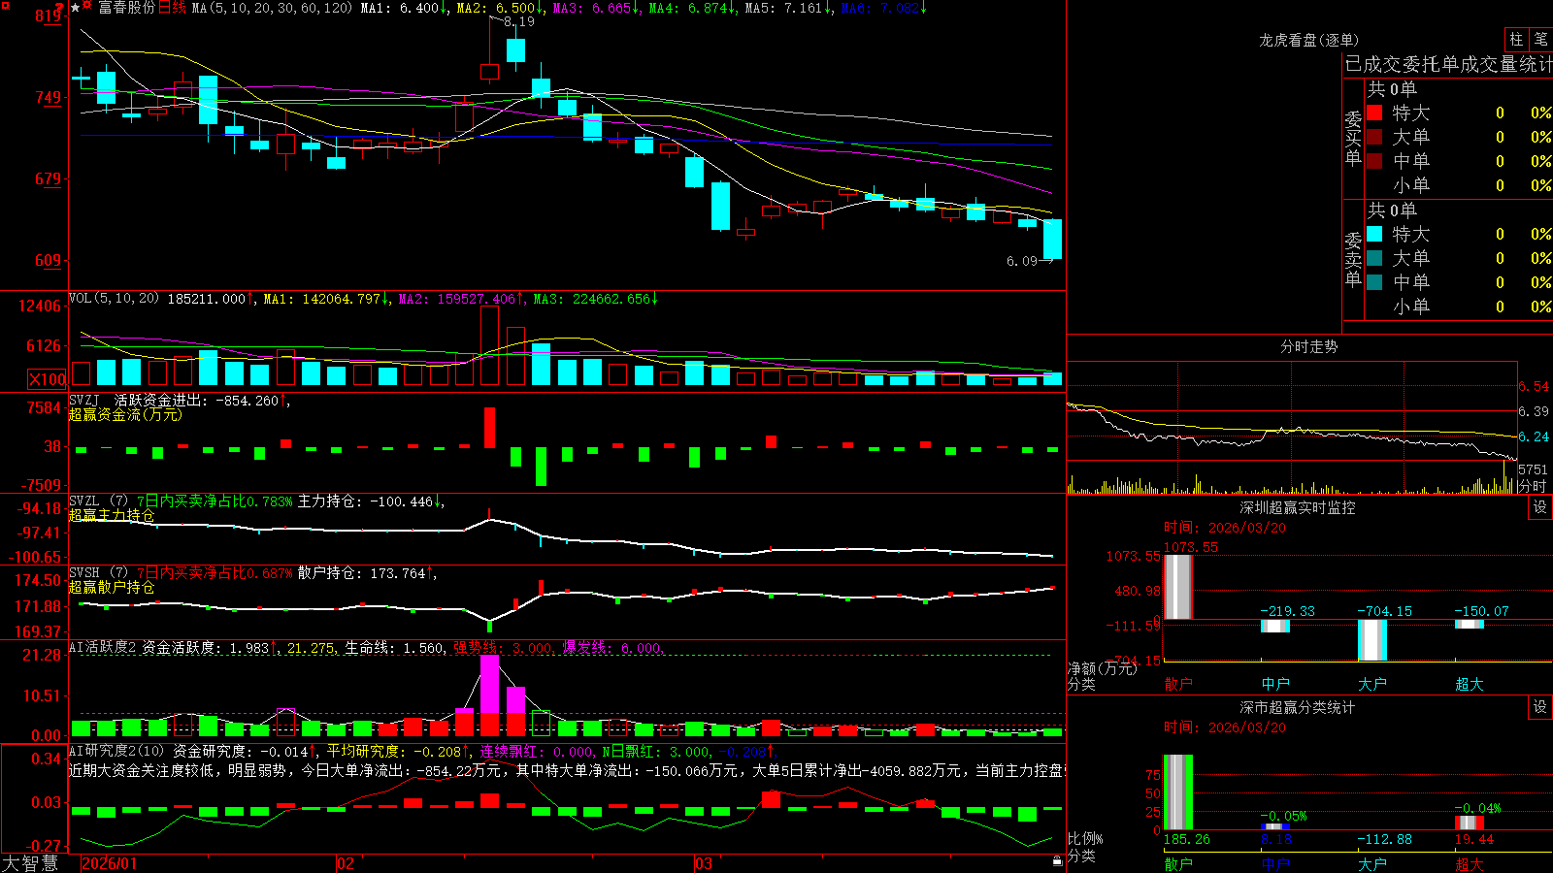The height and width of the screenshot is (873, 1553).
Task: Click the SVZL indicator label
Action: coord(84,501)
